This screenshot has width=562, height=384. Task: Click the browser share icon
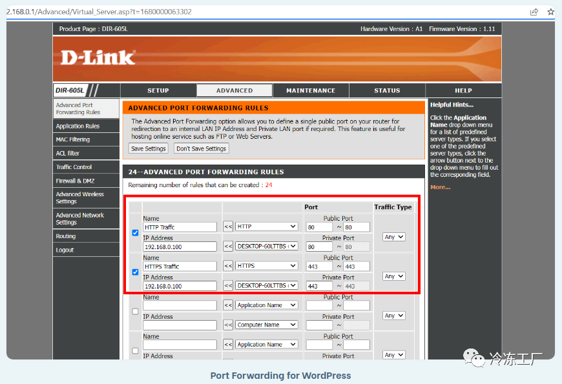[534, 12]
